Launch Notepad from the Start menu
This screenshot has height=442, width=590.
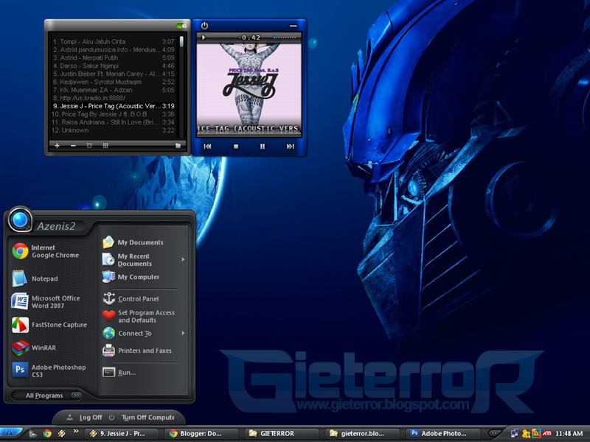pos(44,278)
